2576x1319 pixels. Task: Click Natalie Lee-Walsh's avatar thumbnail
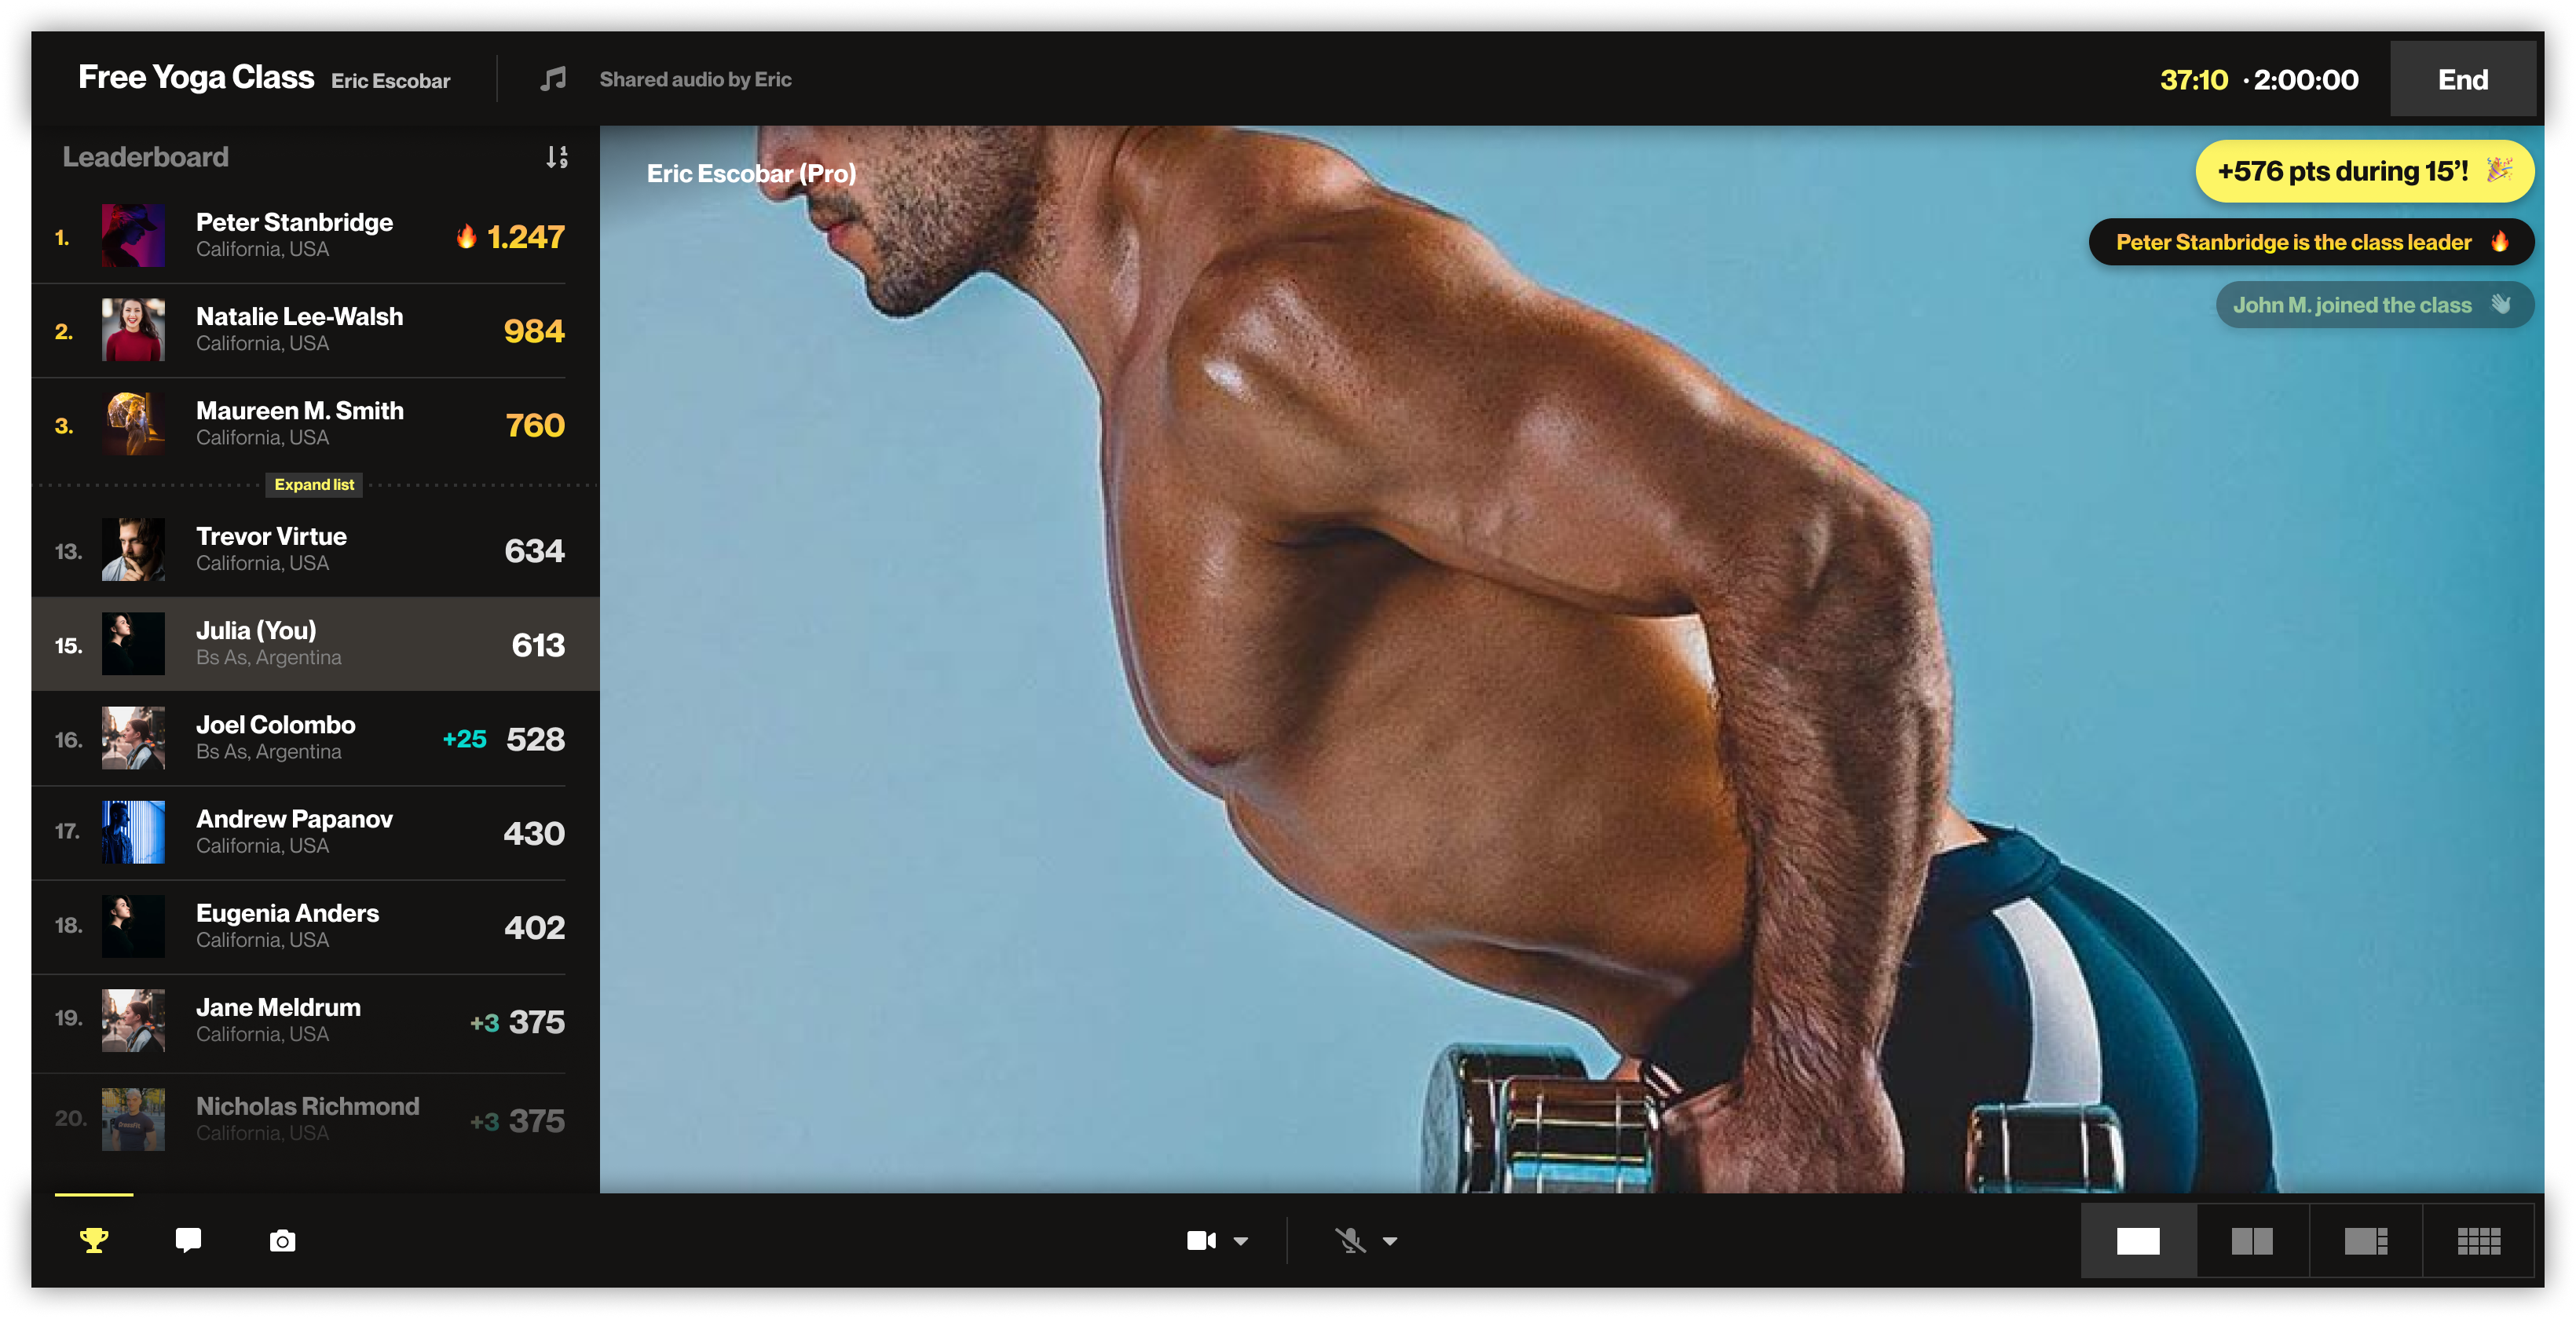click(x=133, y=330)
